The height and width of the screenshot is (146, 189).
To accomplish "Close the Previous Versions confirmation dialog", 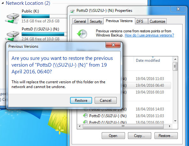I will pyautogui.click(x=113, y=45).
